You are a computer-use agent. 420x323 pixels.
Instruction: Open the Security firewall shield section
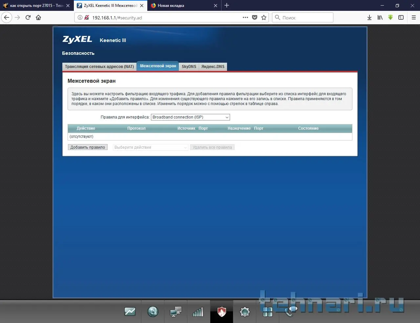(x=222, y=312)
